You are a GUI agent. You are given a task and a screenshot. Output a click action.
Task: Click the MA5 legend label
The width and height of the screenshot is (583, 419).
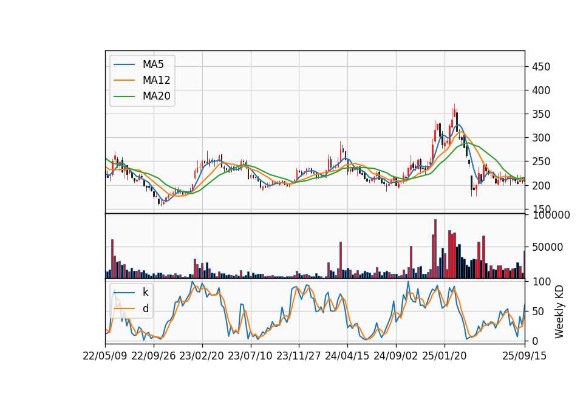[153, 64]
